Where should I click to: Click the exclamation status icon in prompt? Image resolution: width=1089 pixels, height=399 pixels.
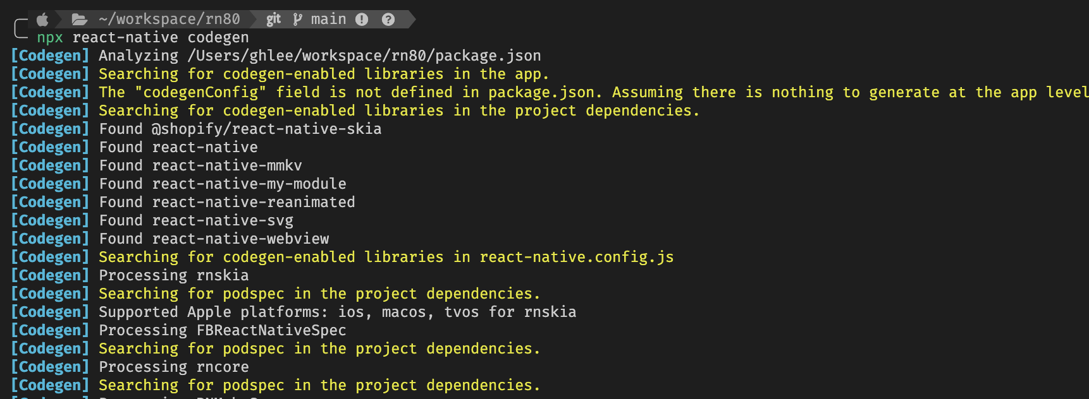click(362, 20)
